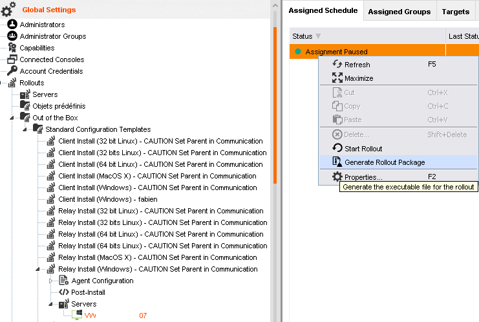Screen dimensions: 479x322
Task: Click the Start Rollout circular arrow icon
Action: [x=337, y=148]
